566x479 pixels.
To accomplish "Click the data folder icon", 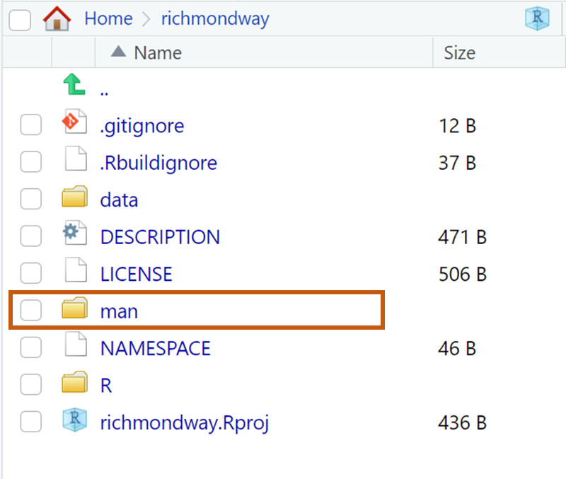I will tap(74, 200).
